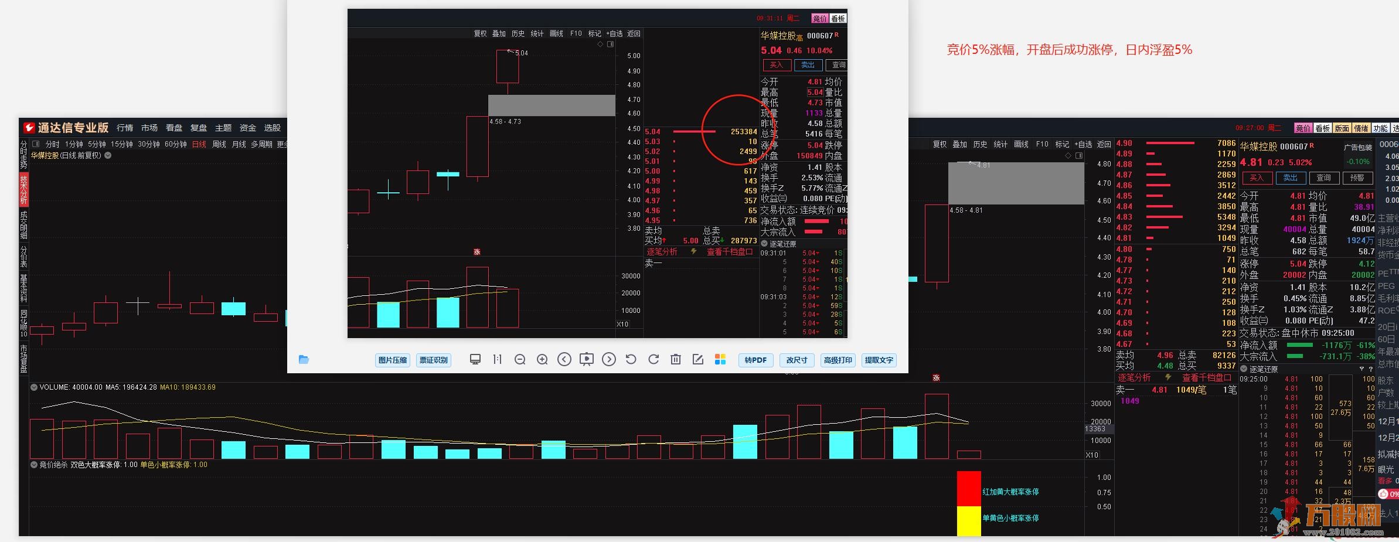1399x542 pixels.
Task: Click 改尺寸 button
Action: [797, 360]
